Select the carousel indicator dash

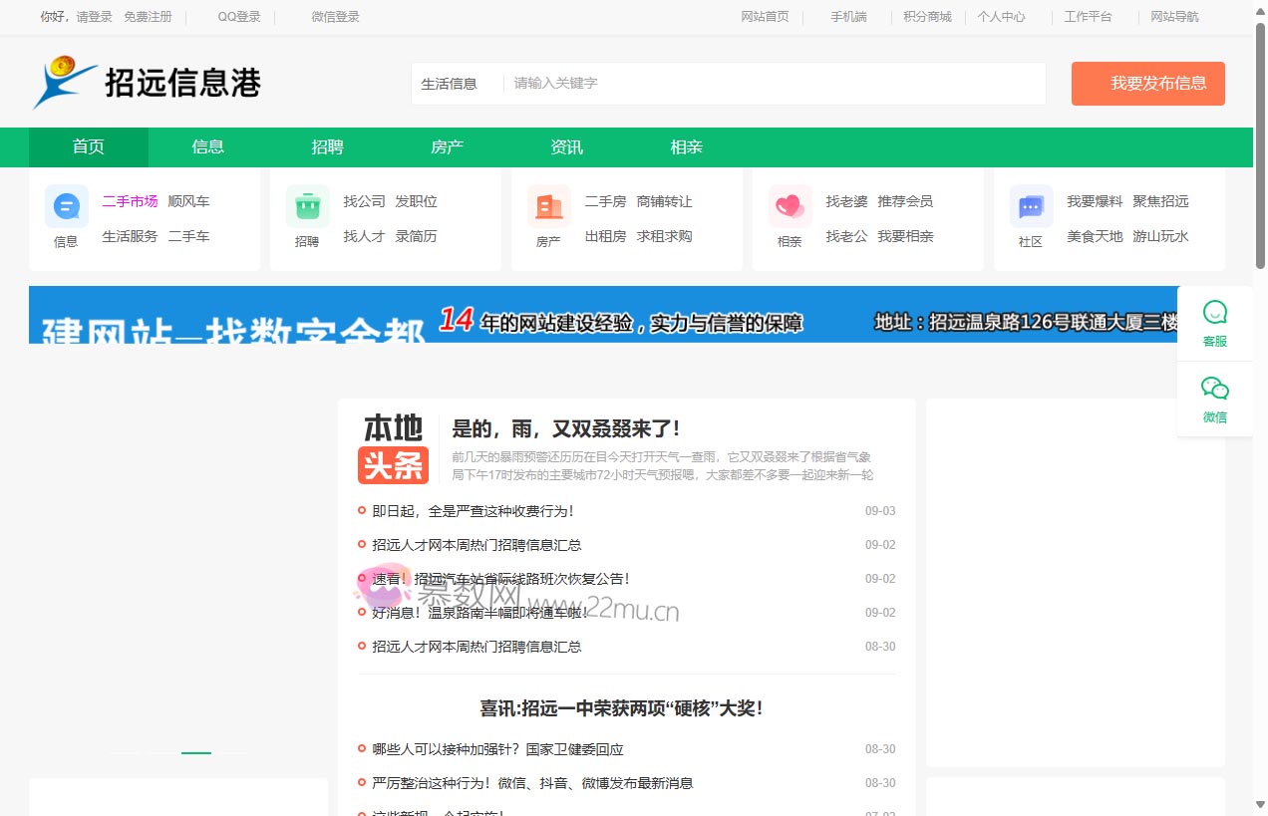coord(196,753)
